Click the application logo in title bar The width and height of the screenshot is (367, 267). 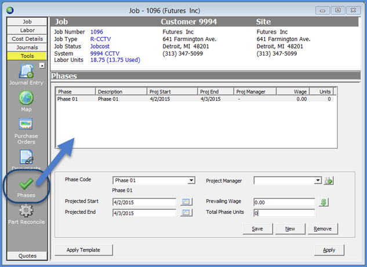[10, 10]
